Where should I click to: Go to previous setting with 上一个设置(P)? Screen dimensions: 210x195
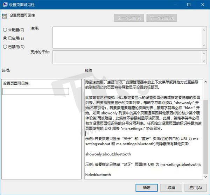128,18
